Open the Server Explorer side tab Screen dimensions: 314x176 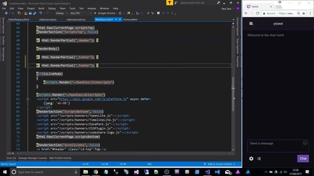pyautogui.click(x=3, y=25)
